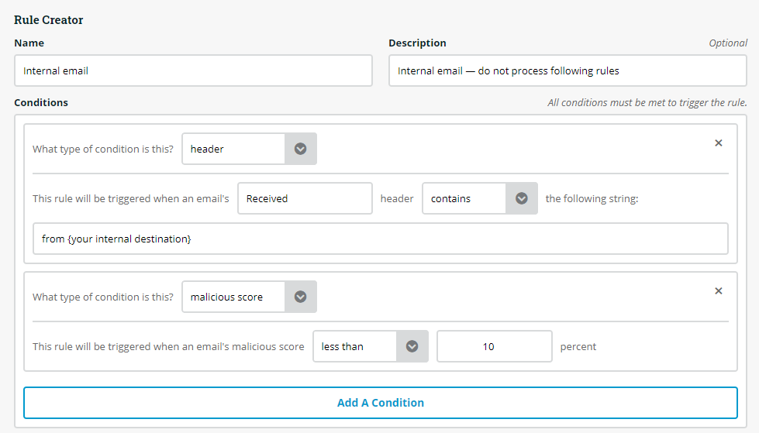
Task: Click the chevron arrow on the header type dropdown
Action: pos(301,149)
